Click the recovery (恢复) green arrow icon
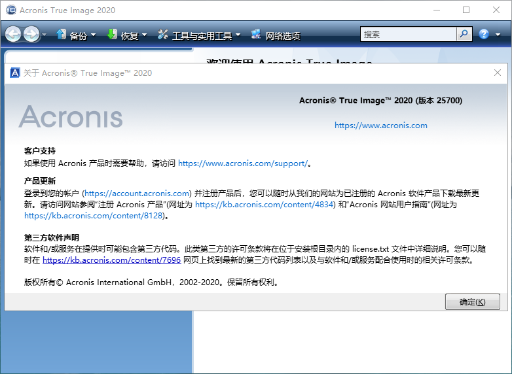 click(111, 35)
